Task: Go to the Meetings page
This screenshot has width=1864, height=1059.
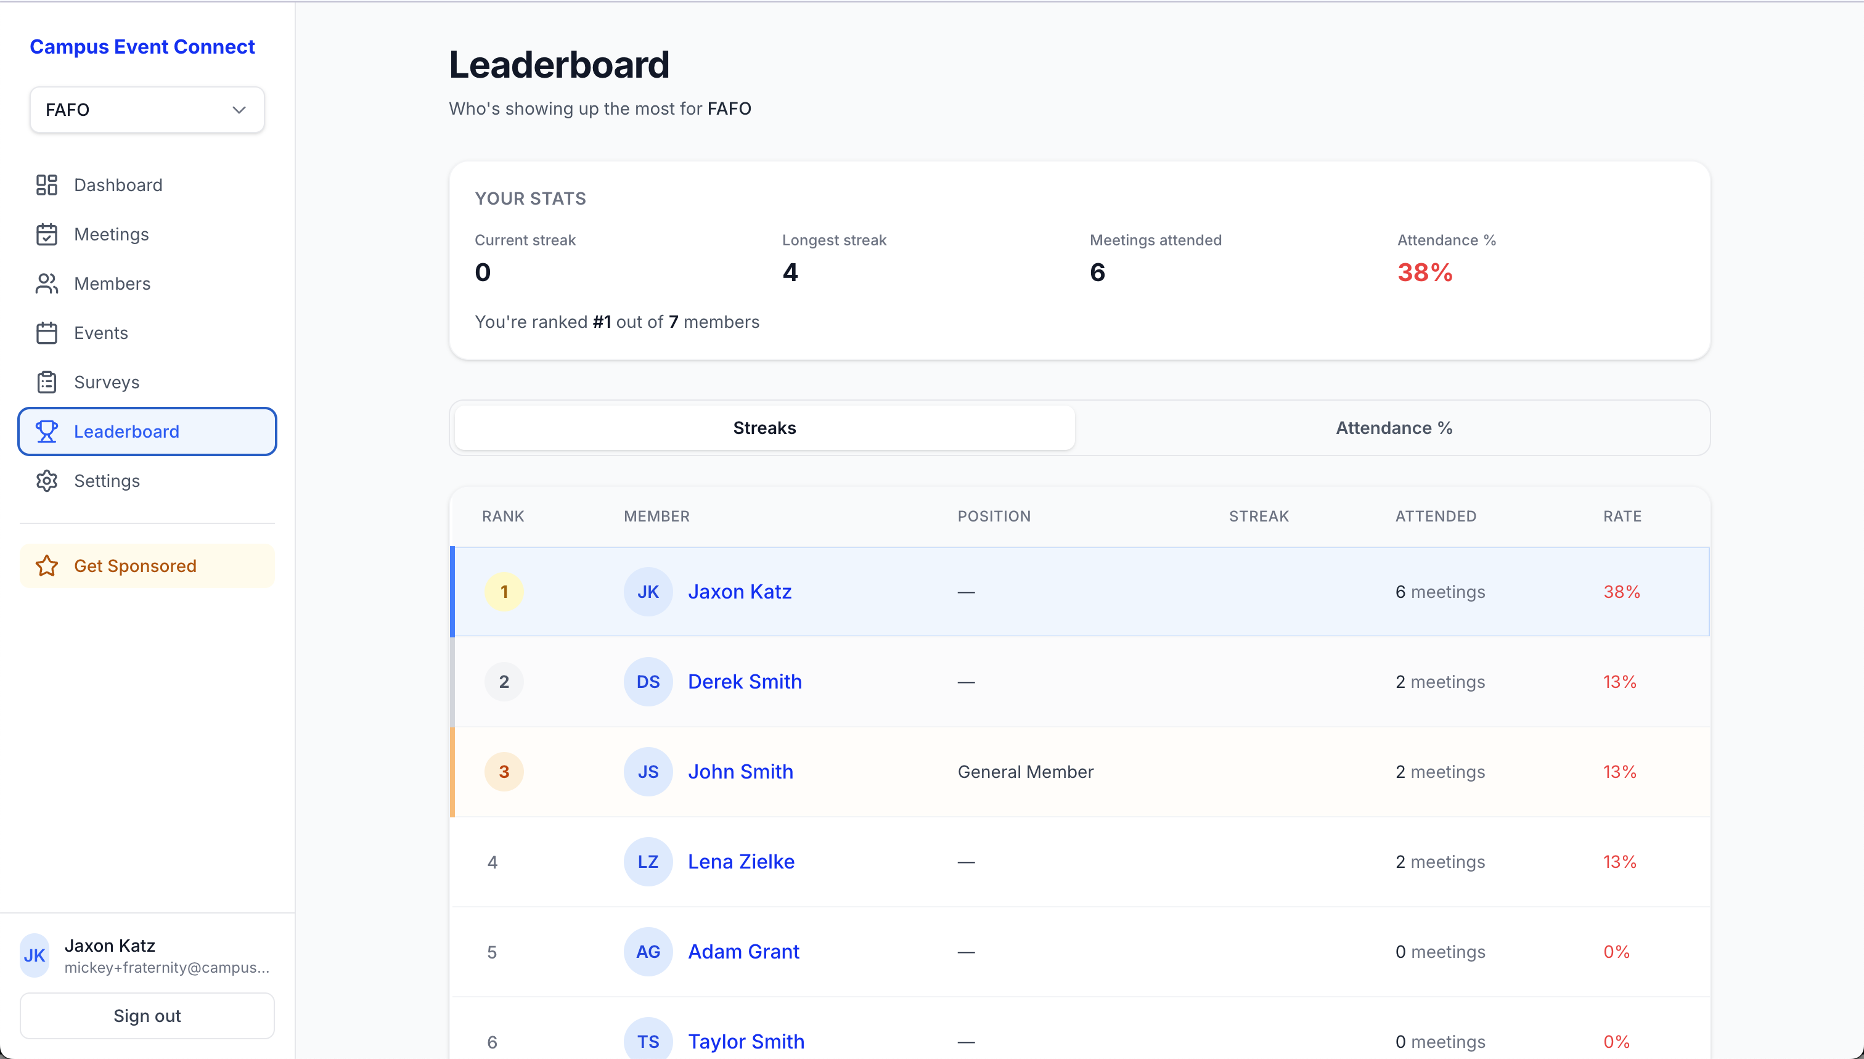Action: point(147,234)
